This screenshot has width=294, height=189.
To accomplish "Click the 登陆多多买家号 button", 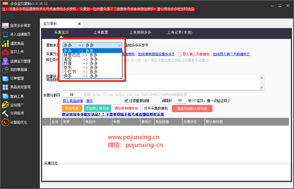I will click(x=137, y=45).
